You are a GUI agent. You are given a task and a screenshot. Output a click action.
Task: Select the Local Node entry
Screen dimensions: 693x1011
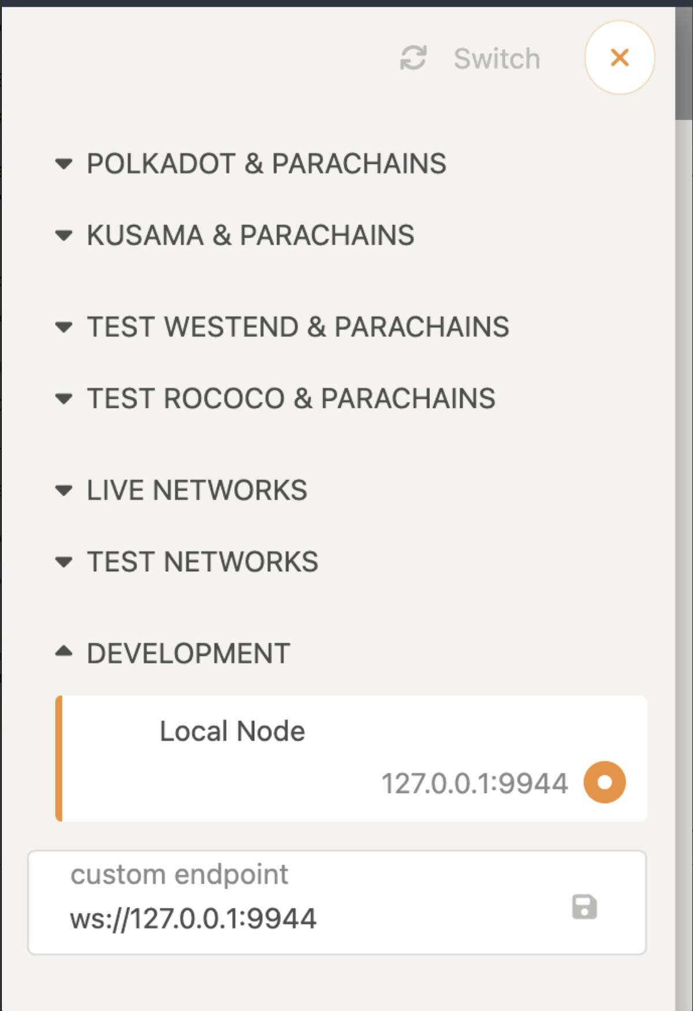[x=232, y=730]
